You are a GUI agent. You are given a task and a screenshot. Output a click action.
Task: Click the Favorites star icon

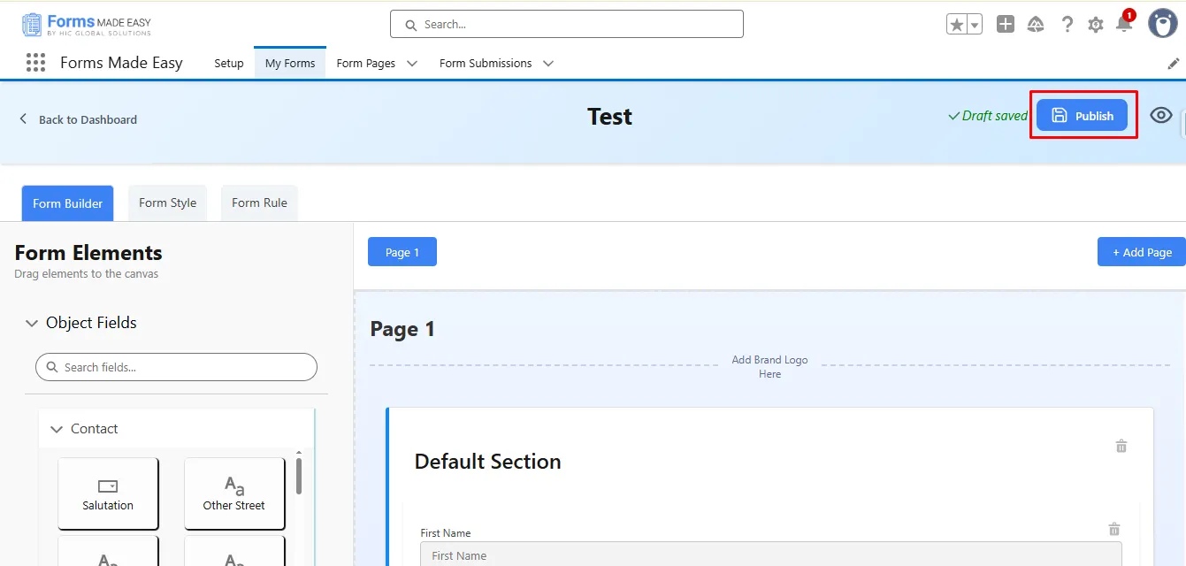(x=956, y=25)
